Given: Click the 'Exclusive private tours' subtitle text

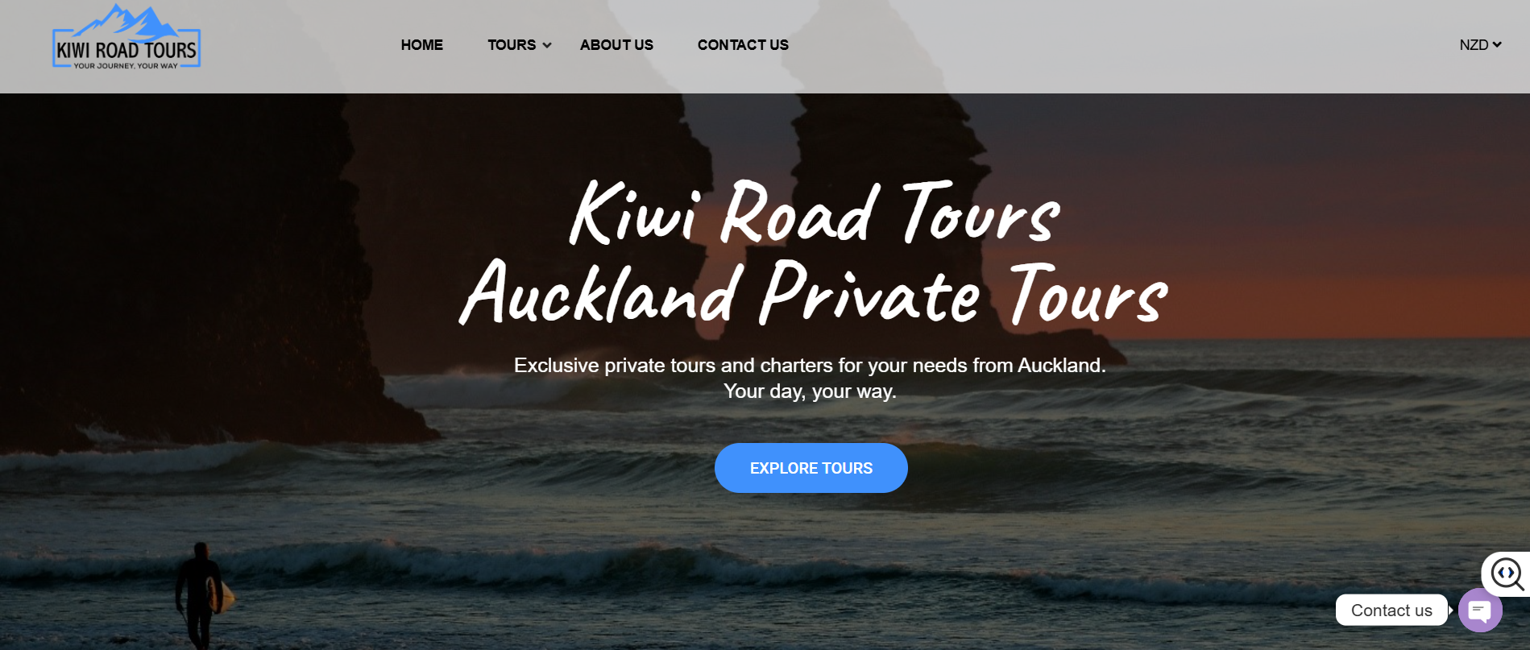Looking at the screenshot, I should point(810,366).
